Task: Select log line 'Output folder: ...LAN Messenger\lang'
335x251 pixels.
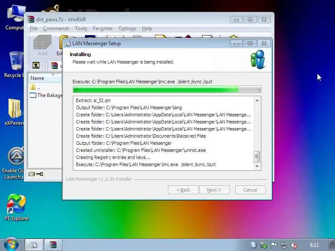Action: [x=129, y=108]
